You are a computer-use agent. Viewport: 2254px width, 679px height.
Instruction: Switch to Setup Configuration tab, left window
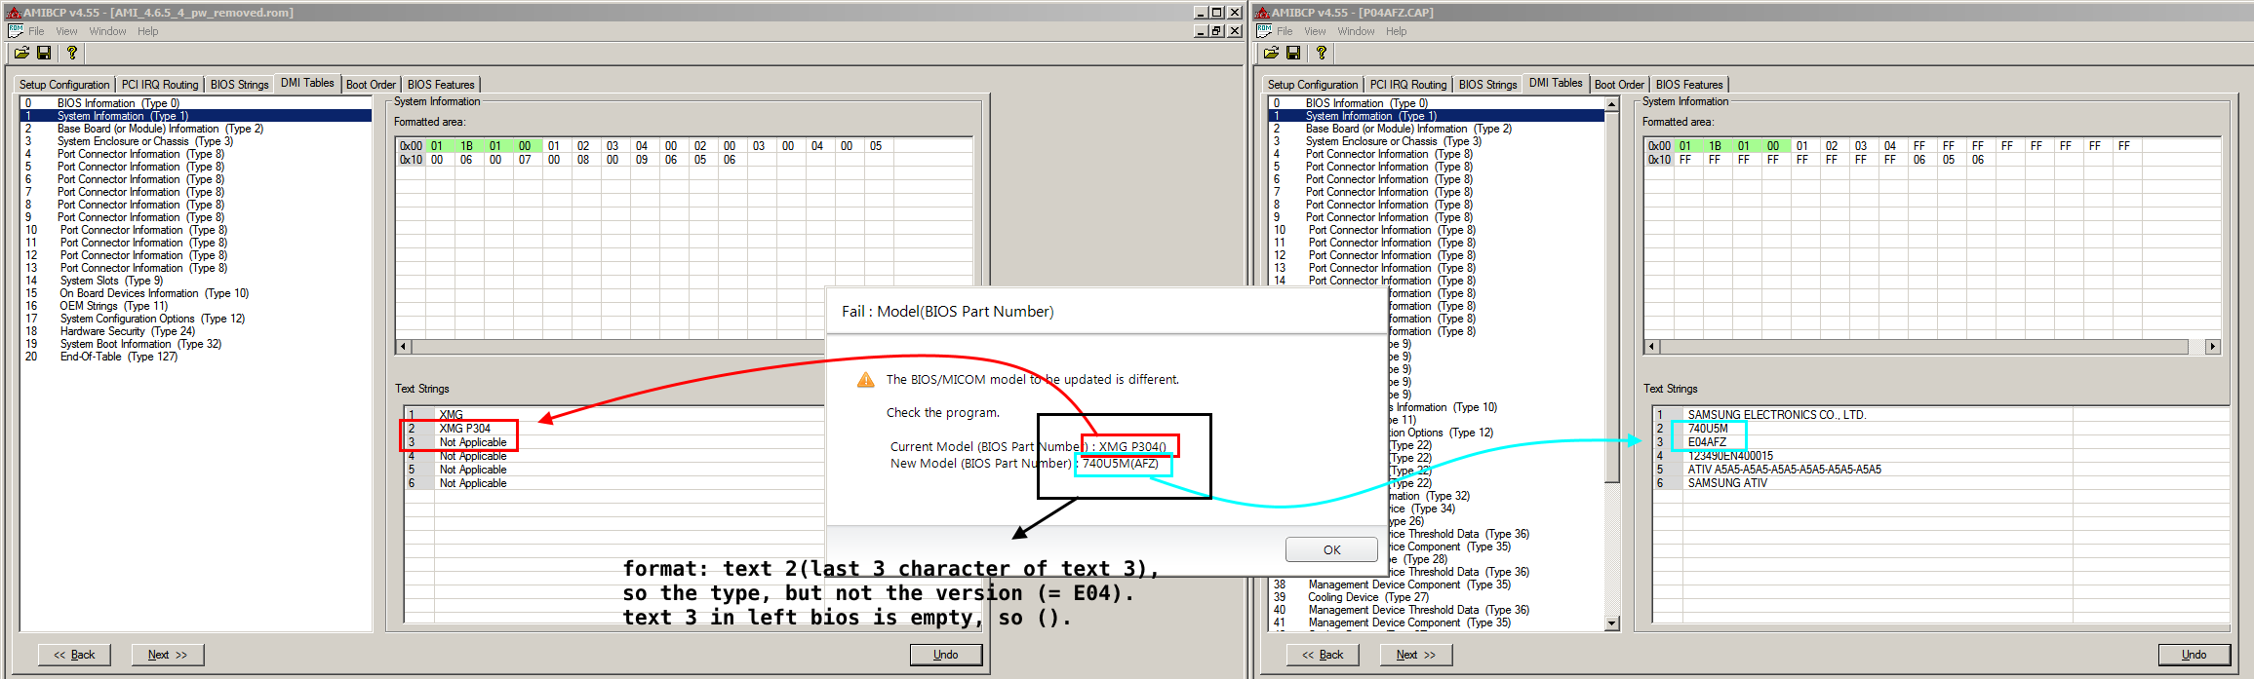[64, 85]
